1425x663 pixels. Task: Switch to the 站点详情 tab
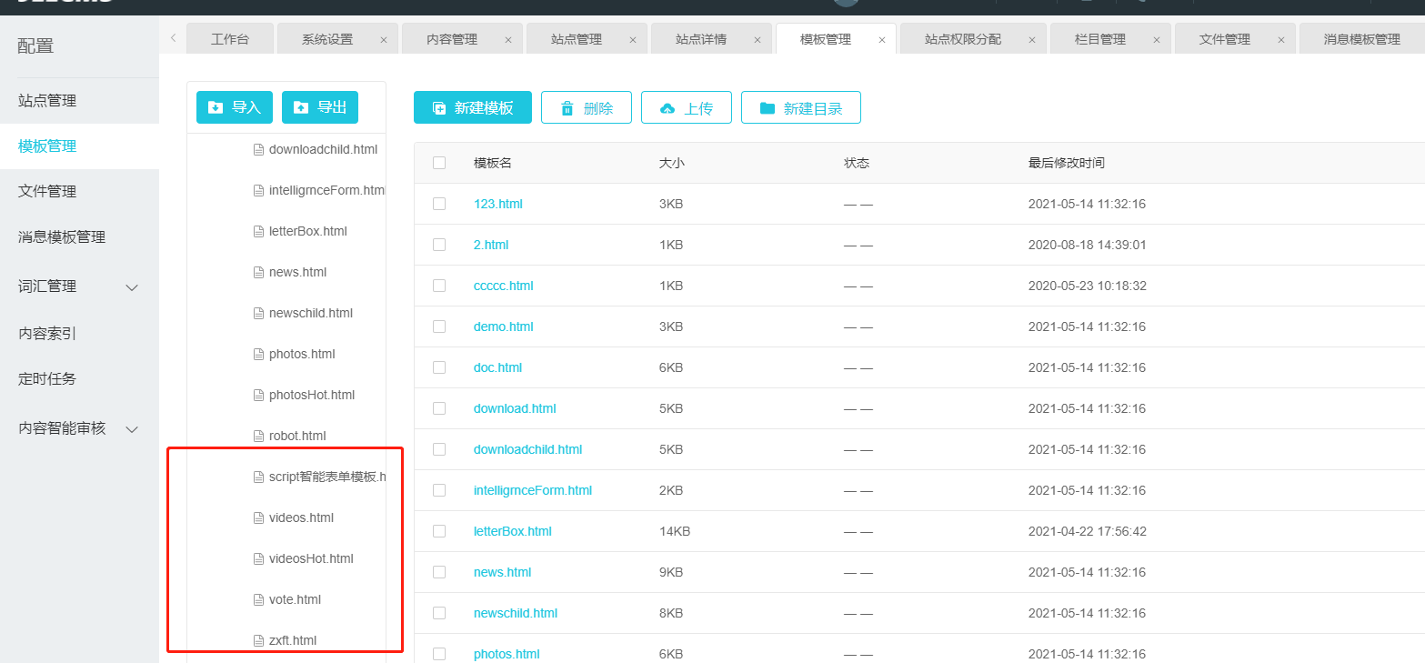click(x=701, y=39)
